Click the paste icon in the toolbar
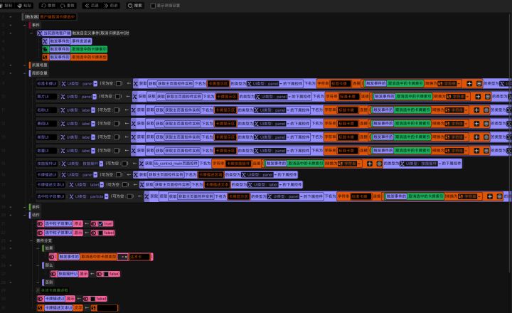512x313 pixels. point(19,6)
